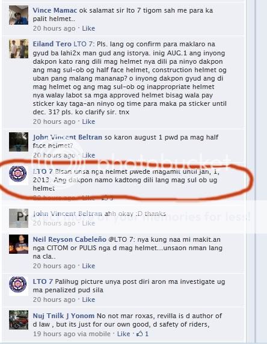Viewport: 267px width, 344px height.
Task: Click Nuj Tnilk J Yonom's avatar
Action: tap(19, 320)
